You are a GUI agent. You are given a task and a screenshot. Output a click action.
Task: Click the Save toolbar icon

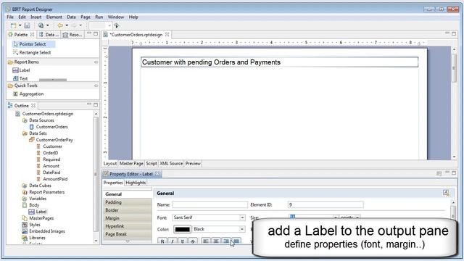pyautogui.click(x=27, y=25)
